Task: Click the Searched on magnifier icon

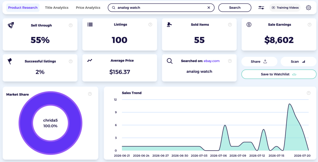Action: (x=170, y=61)
